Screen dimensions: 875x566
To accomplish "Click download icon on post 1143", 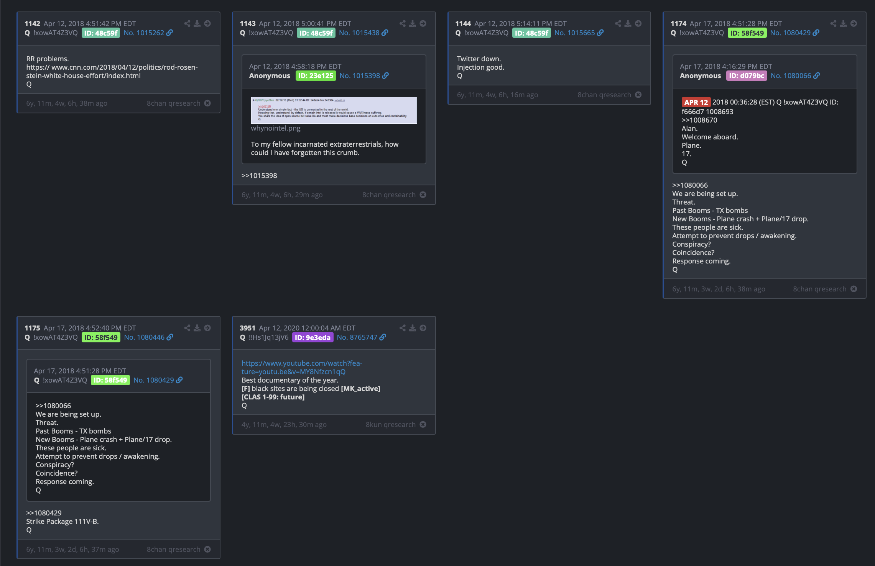I will click(x=413, y=23).
